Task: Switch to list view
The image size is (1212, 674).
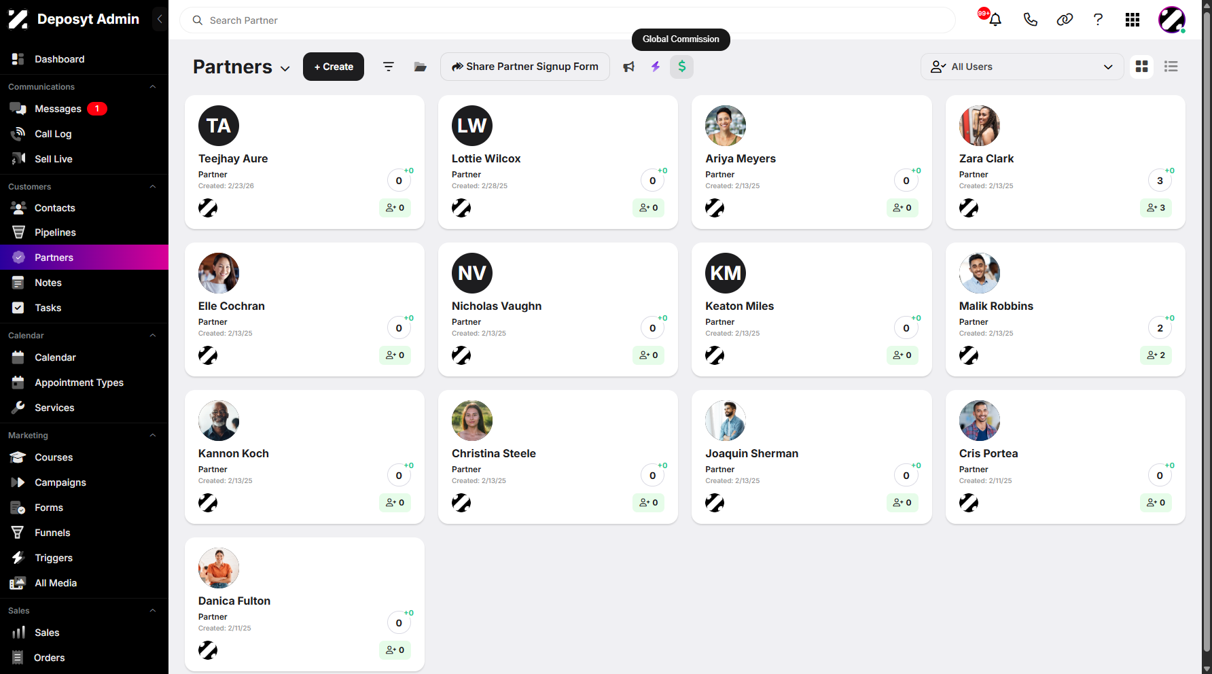Action: click(1171, 67)
